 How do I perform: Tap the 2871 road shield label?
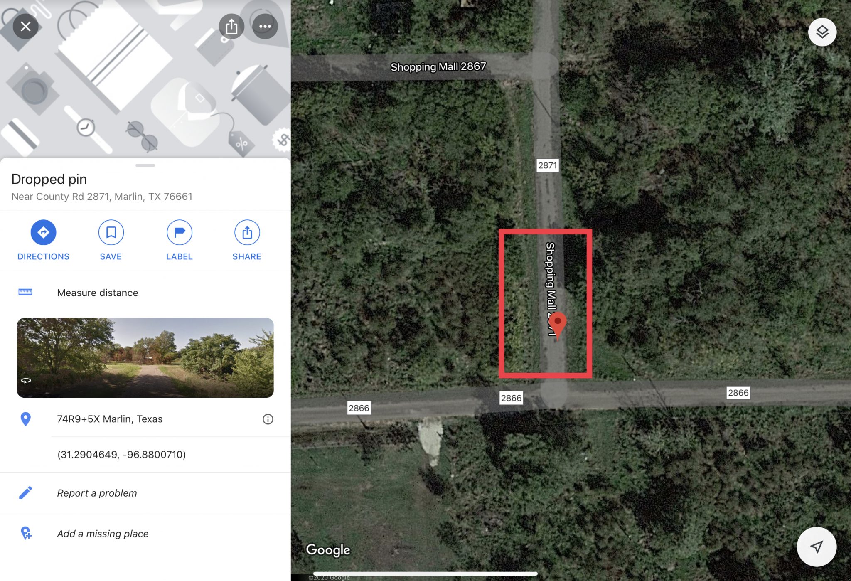pos(548,165)
